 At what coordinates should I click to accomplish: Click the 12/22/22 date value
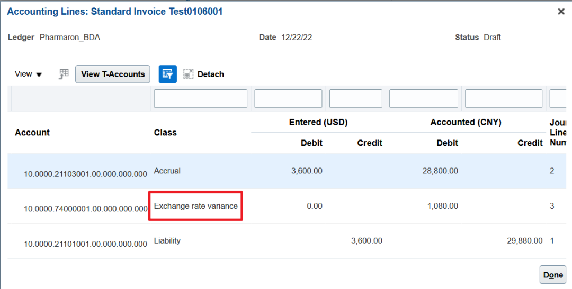[296, 37]
